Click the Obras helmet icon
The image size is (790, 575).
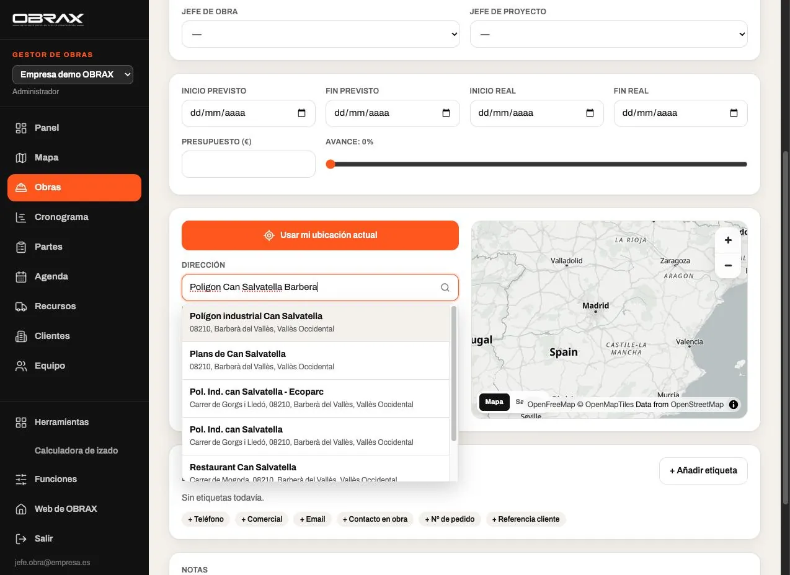[21, 187]
